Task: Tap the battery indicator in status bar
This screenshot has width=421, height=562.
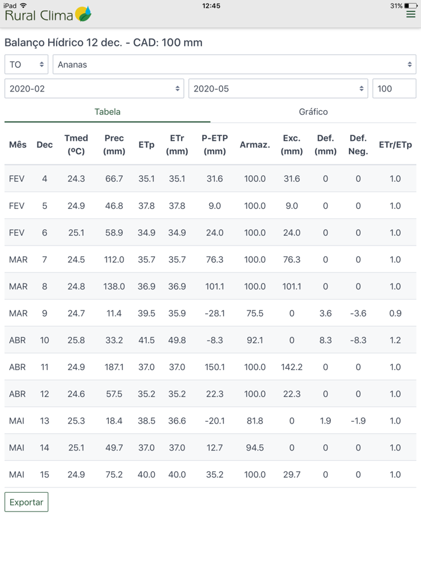Action: click(411, 5)
